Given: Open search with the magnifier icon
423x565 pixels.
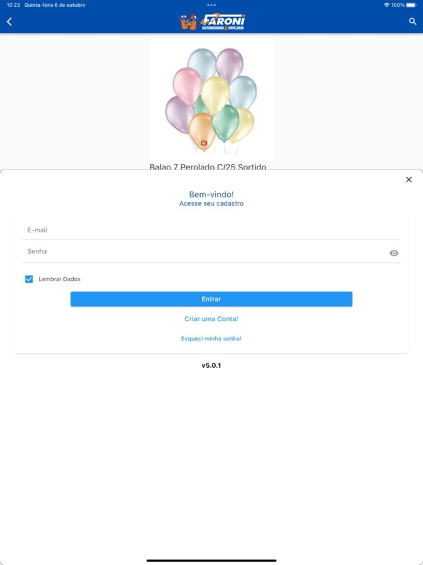Looking at the screenshot, I should tap(413, 22).
